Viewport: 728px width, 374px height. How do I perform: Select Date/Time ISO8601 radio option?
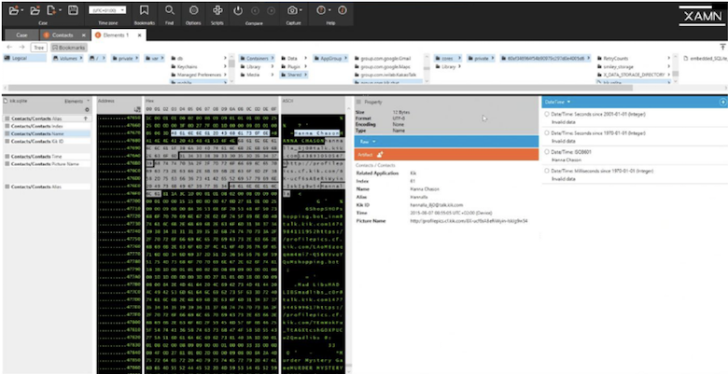pyautogui.click(x=546, y=152)
